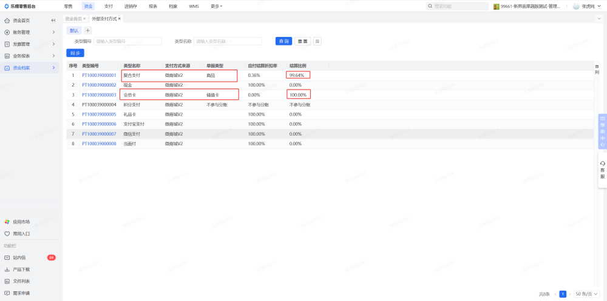607x301 pixels.
Task: Open the 更多 dropdown in top menu
Action: click(x=216, y=6)
